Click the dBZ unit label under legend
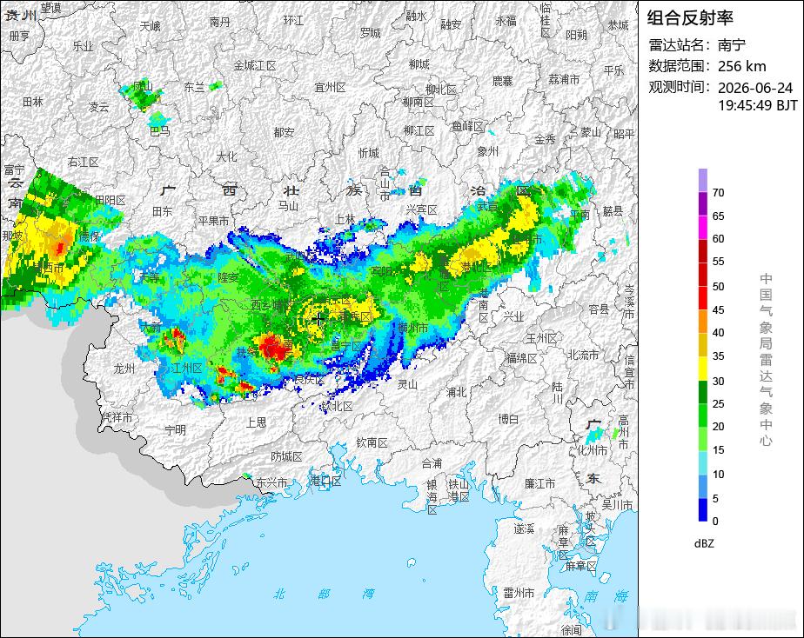 [704, 544]
